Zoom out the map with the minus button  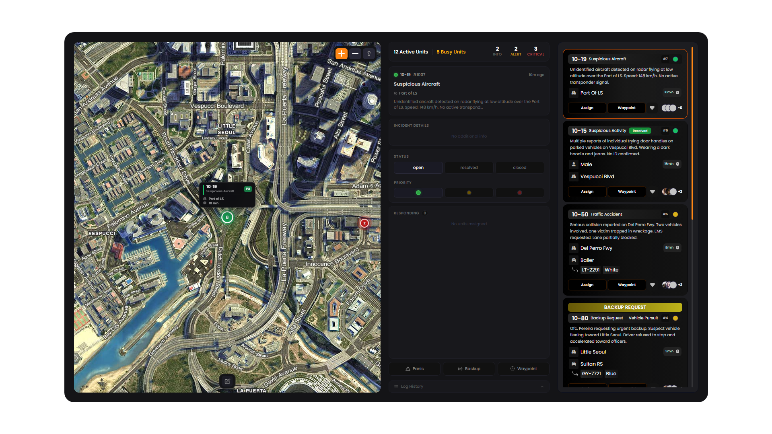355,53
